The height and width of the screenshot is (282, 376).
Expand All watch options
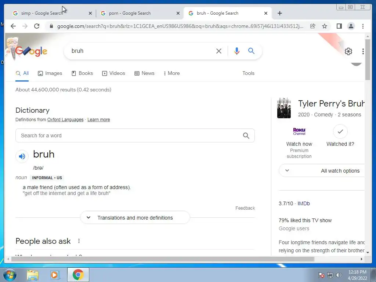click(x=322, y=171)
